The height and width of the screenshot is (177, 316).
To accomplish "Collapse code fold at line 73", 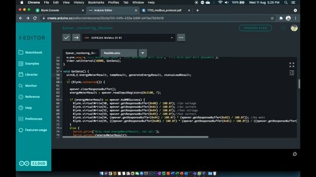I will [x=61, y=128].
